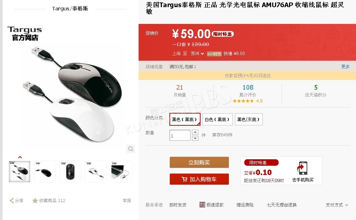Click the share icon below thumbnails
The height and width of the screenshot is (220, 356).
(11, 200)
